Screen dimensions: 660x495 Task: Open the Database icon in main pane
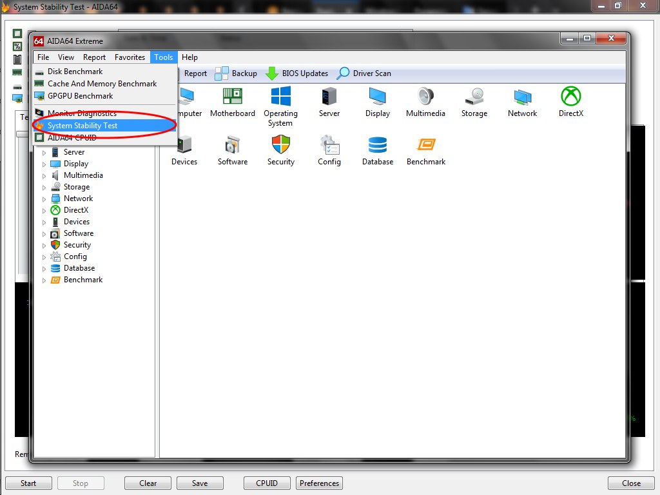click(378, 150)
